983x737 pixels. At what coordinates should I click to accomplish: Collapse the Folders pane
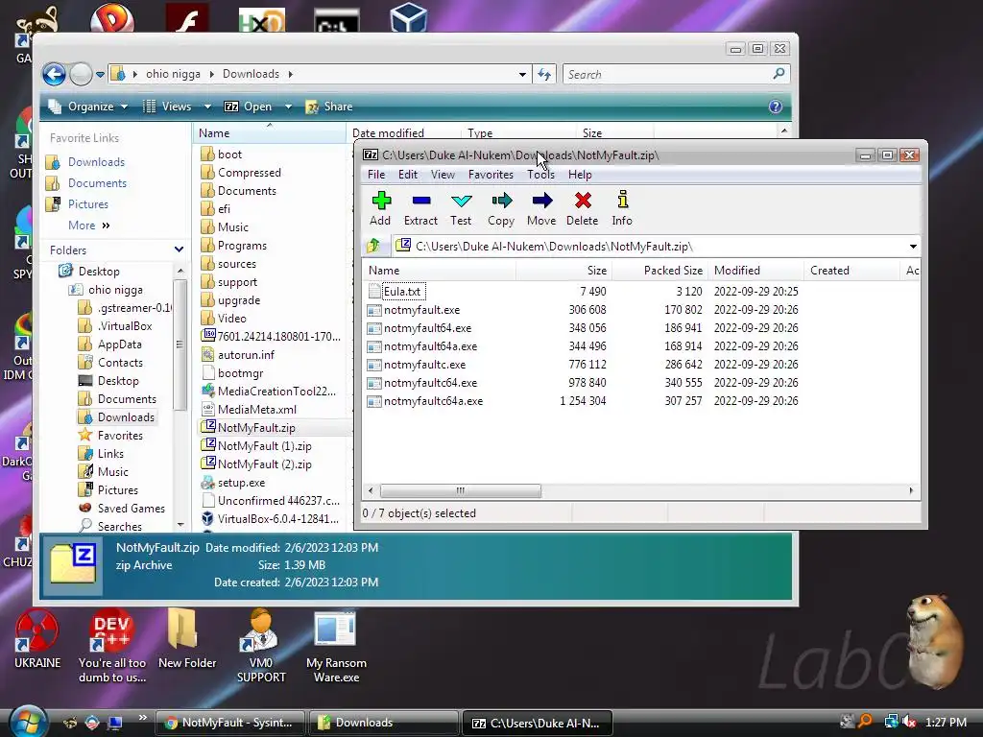click(179, 250)
